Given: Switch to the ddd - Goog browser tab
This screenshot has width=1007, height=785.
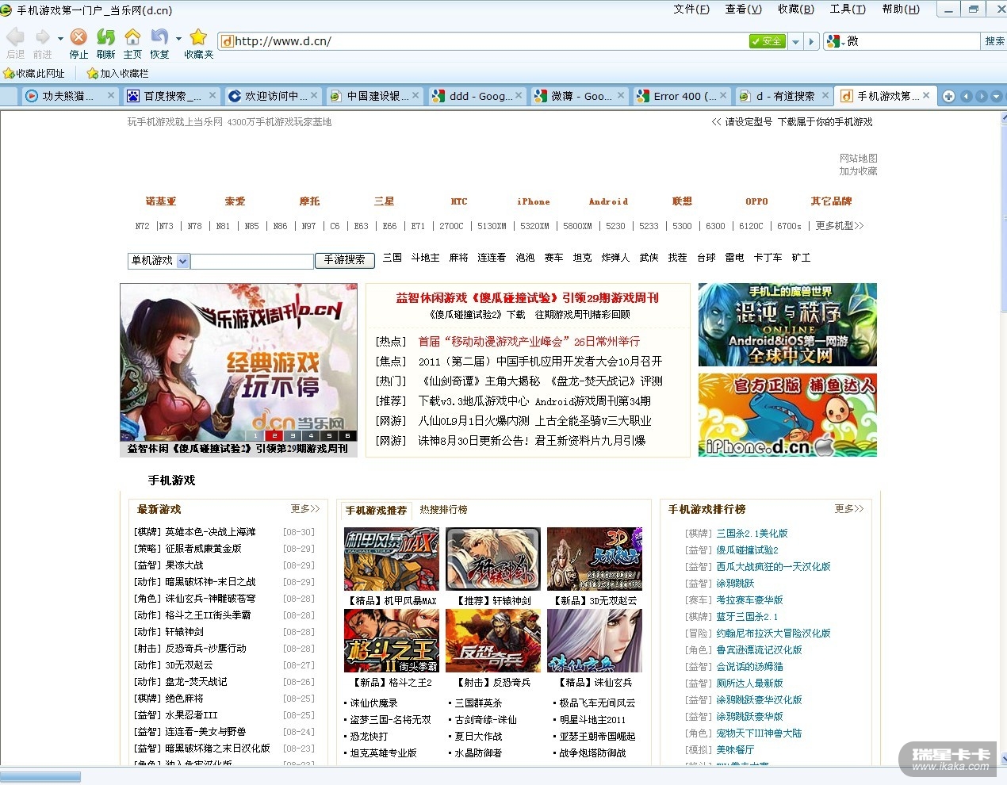Looking at the screenshot, I should (x=476, y=96).
